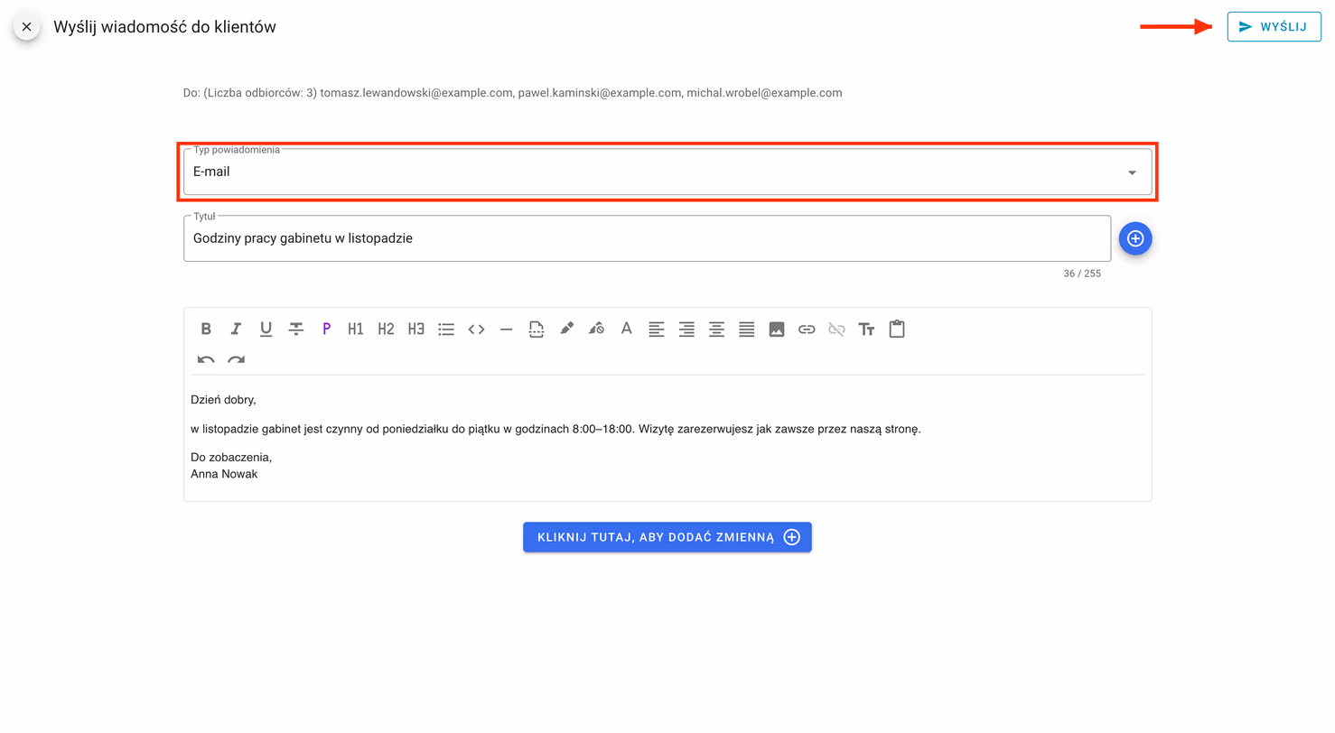
Task: Add variable with plus button beside title
Action: click(x=1135, y=238)
